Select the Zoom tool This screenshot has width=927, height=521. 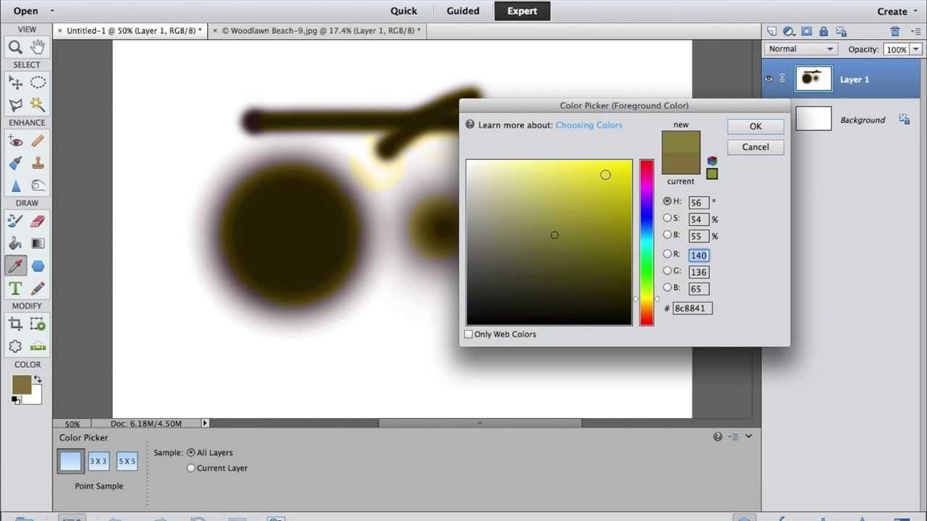pyautogui.click(x=15, y=46)
